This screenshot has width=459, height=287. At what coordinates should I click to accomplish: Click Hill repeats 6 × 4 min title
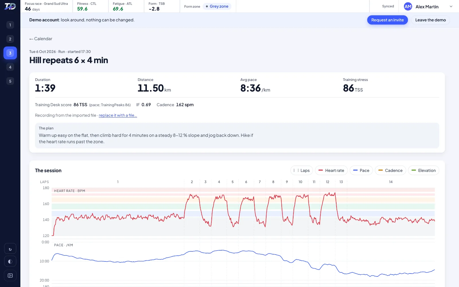pos(69,60)
